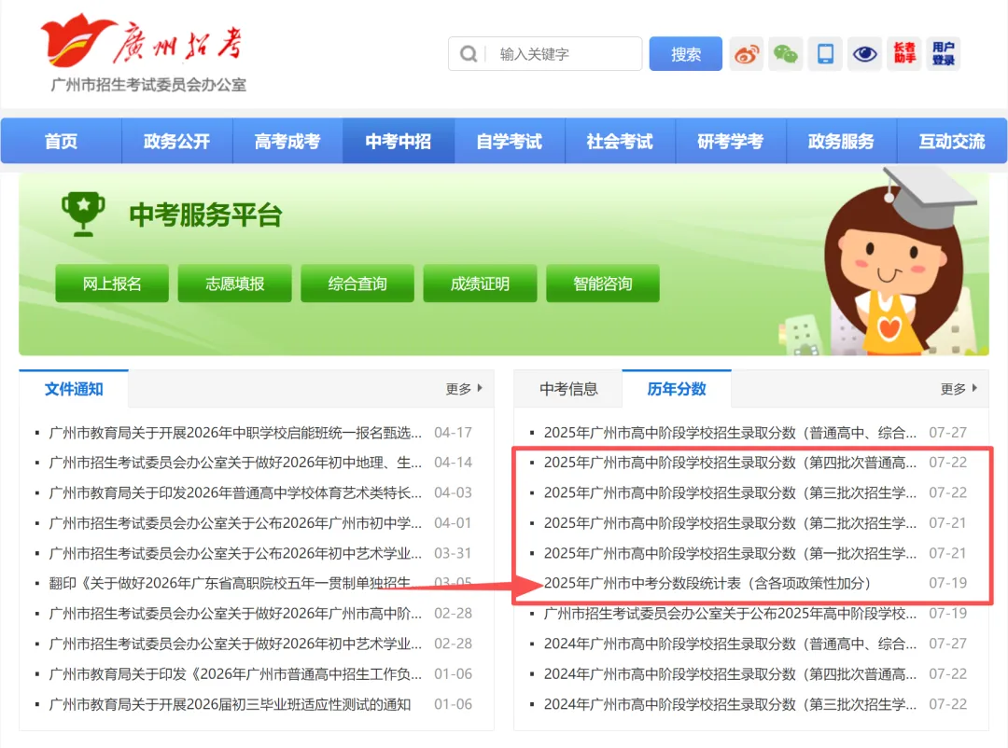
Task: Open the Weibo sharing icon
Action: [x=744, y=53]
